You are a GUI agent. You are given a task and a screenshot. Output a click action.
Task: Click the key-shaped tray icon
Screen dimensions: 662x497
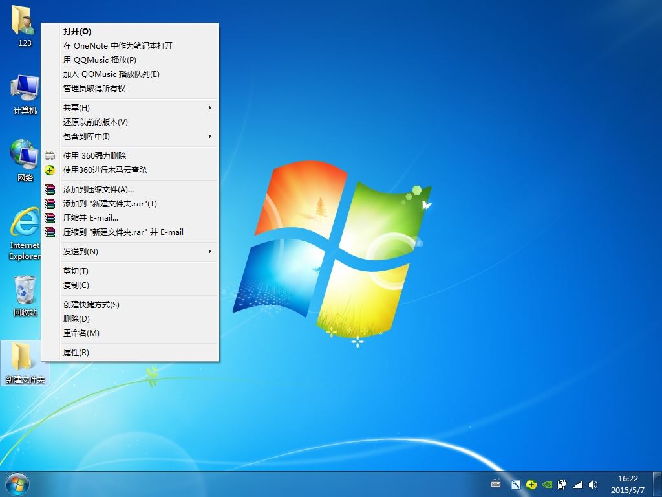click(x=515, y=485)
